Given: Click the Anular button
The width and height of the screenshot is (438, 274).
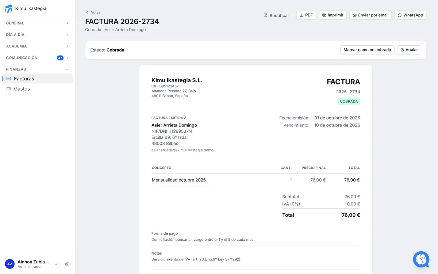Looking at the screenshot, I should tap(409, 50).
